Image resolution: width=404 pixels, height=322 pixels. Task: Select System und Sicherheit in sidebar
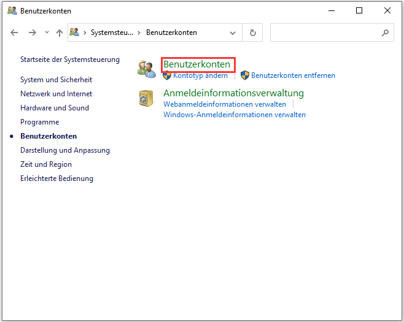56,80
